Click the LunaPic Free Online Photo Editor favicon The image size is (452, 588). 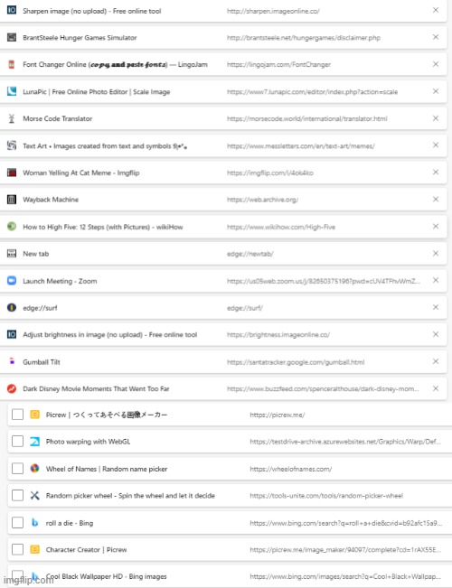(12, 91)
